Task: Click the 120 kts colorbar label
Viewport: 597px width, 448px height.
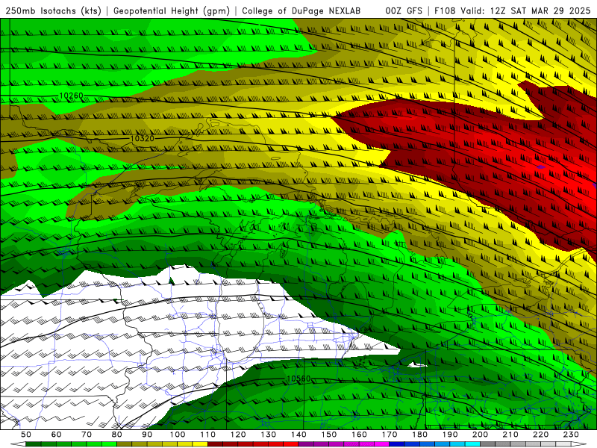Action: tap(238, 435)
